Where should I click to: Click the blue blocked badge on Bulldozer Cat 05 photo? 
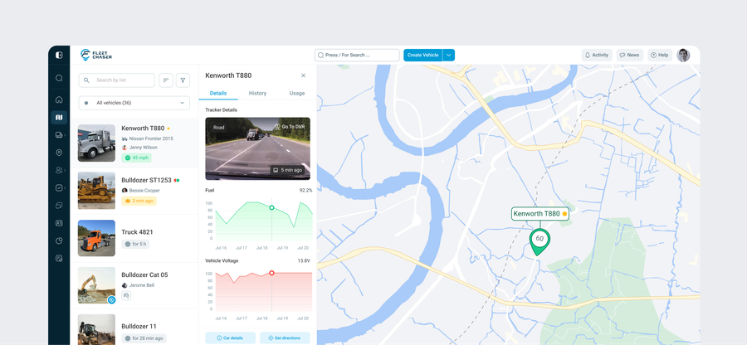click(111, 299)
